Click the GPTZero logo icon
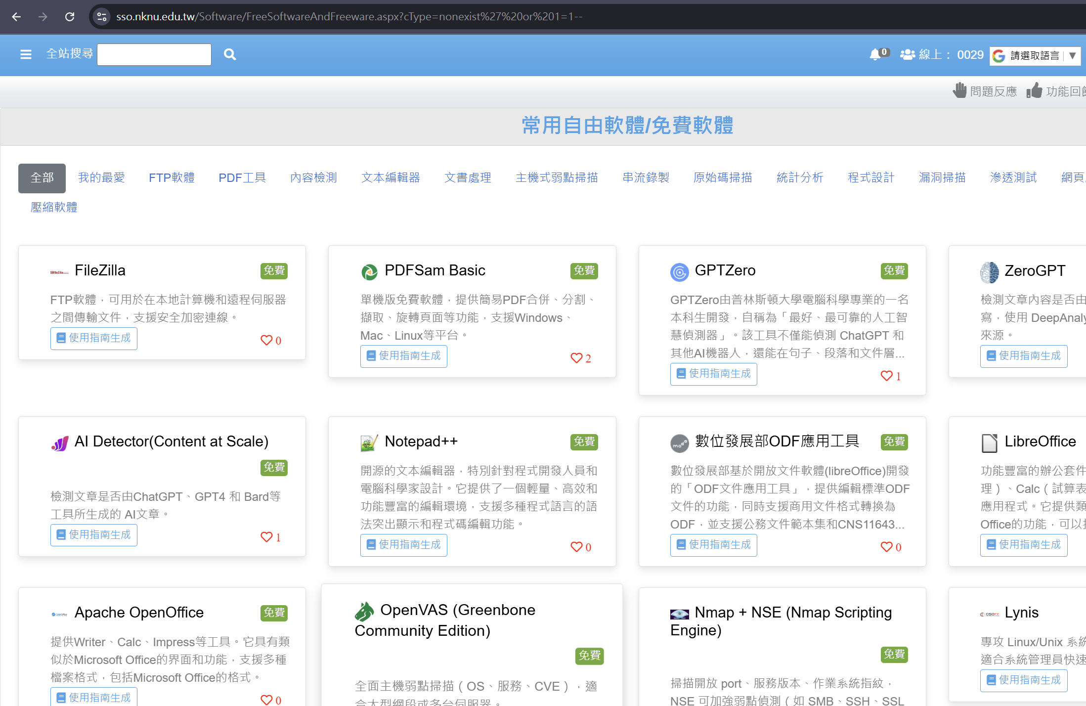This screenshot has height=706, width=1086. point(679,272)
